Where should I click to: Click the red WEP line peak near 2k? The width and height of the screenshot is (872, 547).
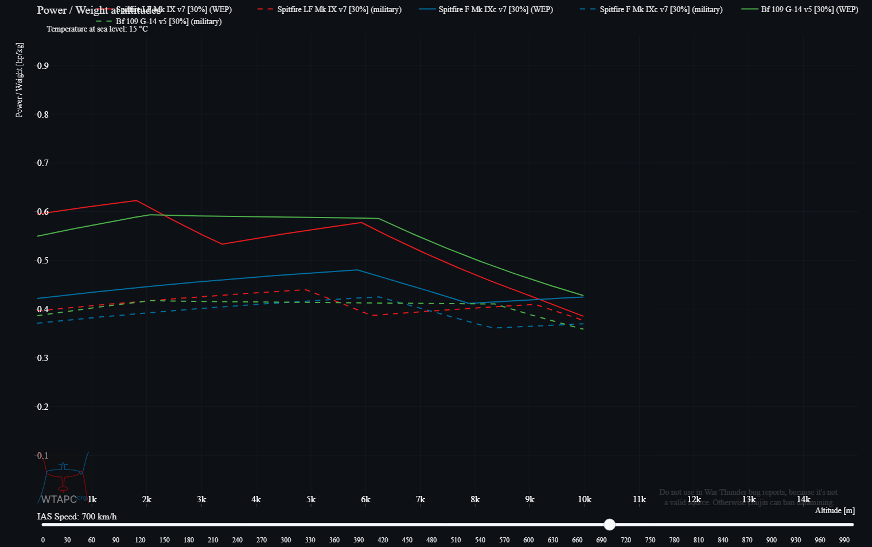pos(136,201)
